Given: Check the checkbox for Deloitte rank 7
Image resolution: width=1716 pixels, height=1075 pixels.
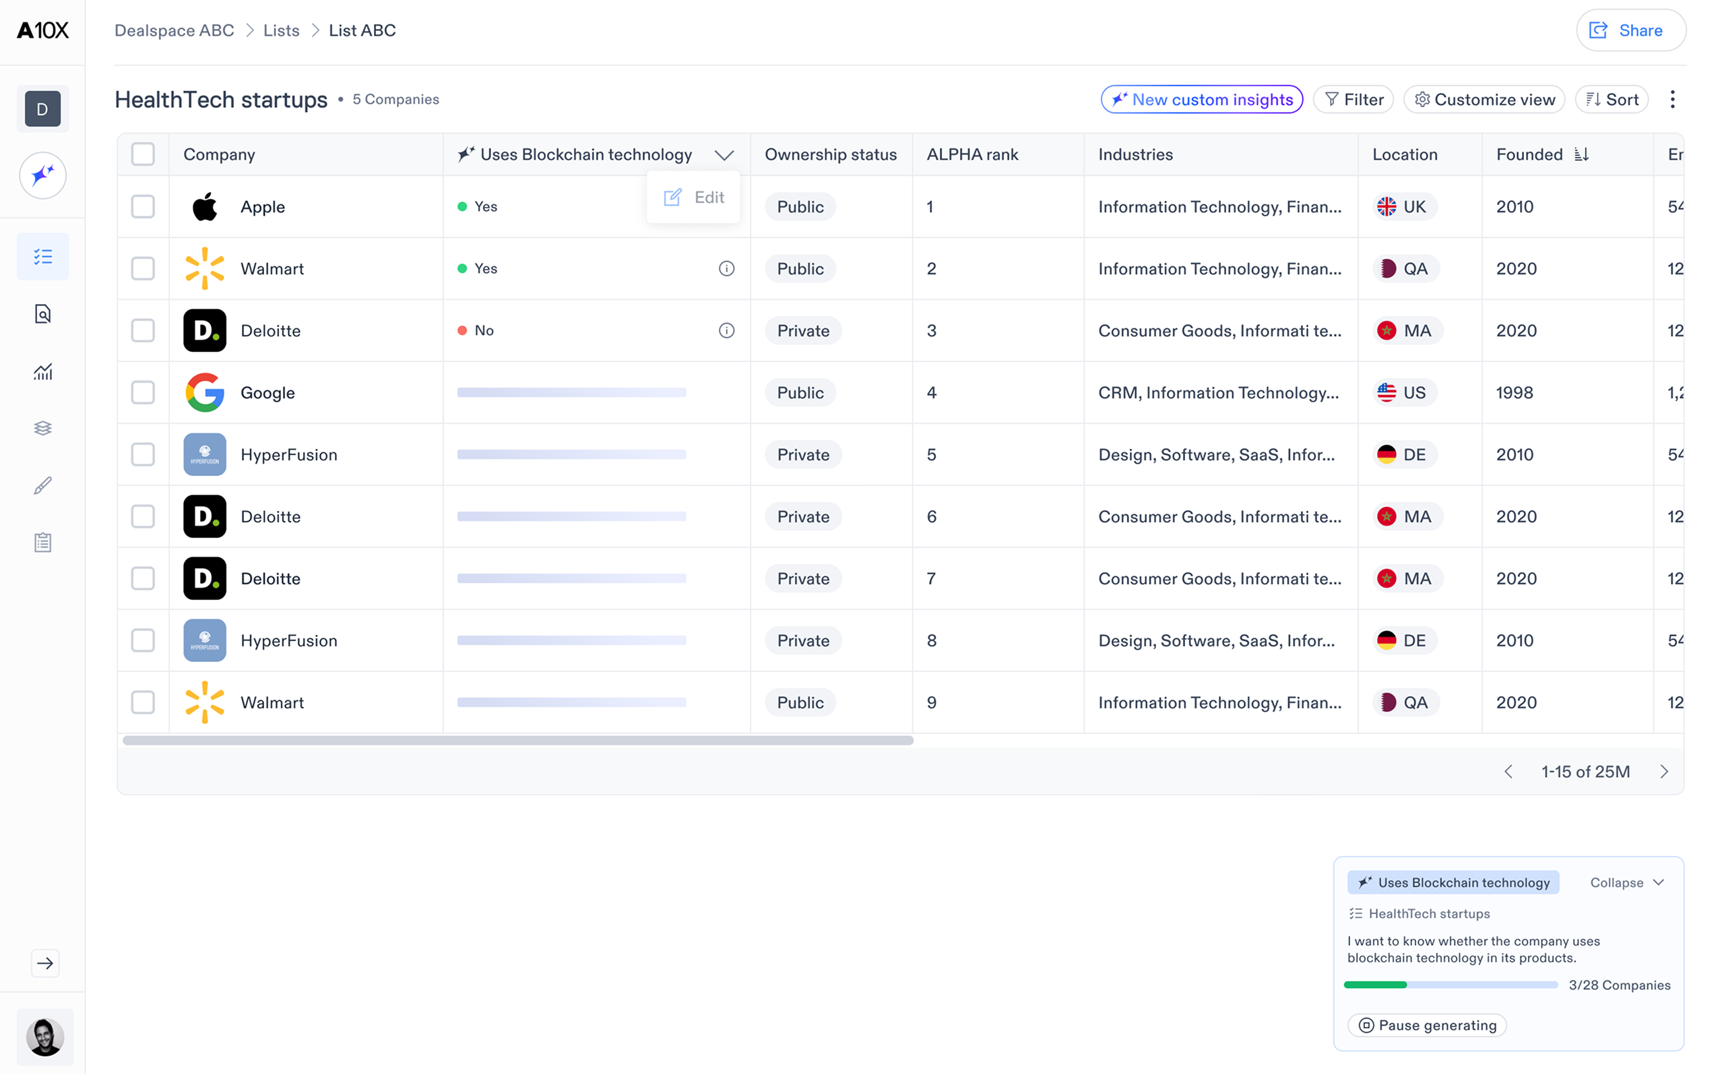Looking at the screenshot, I should pyautogui.click(x=143, y=578).
